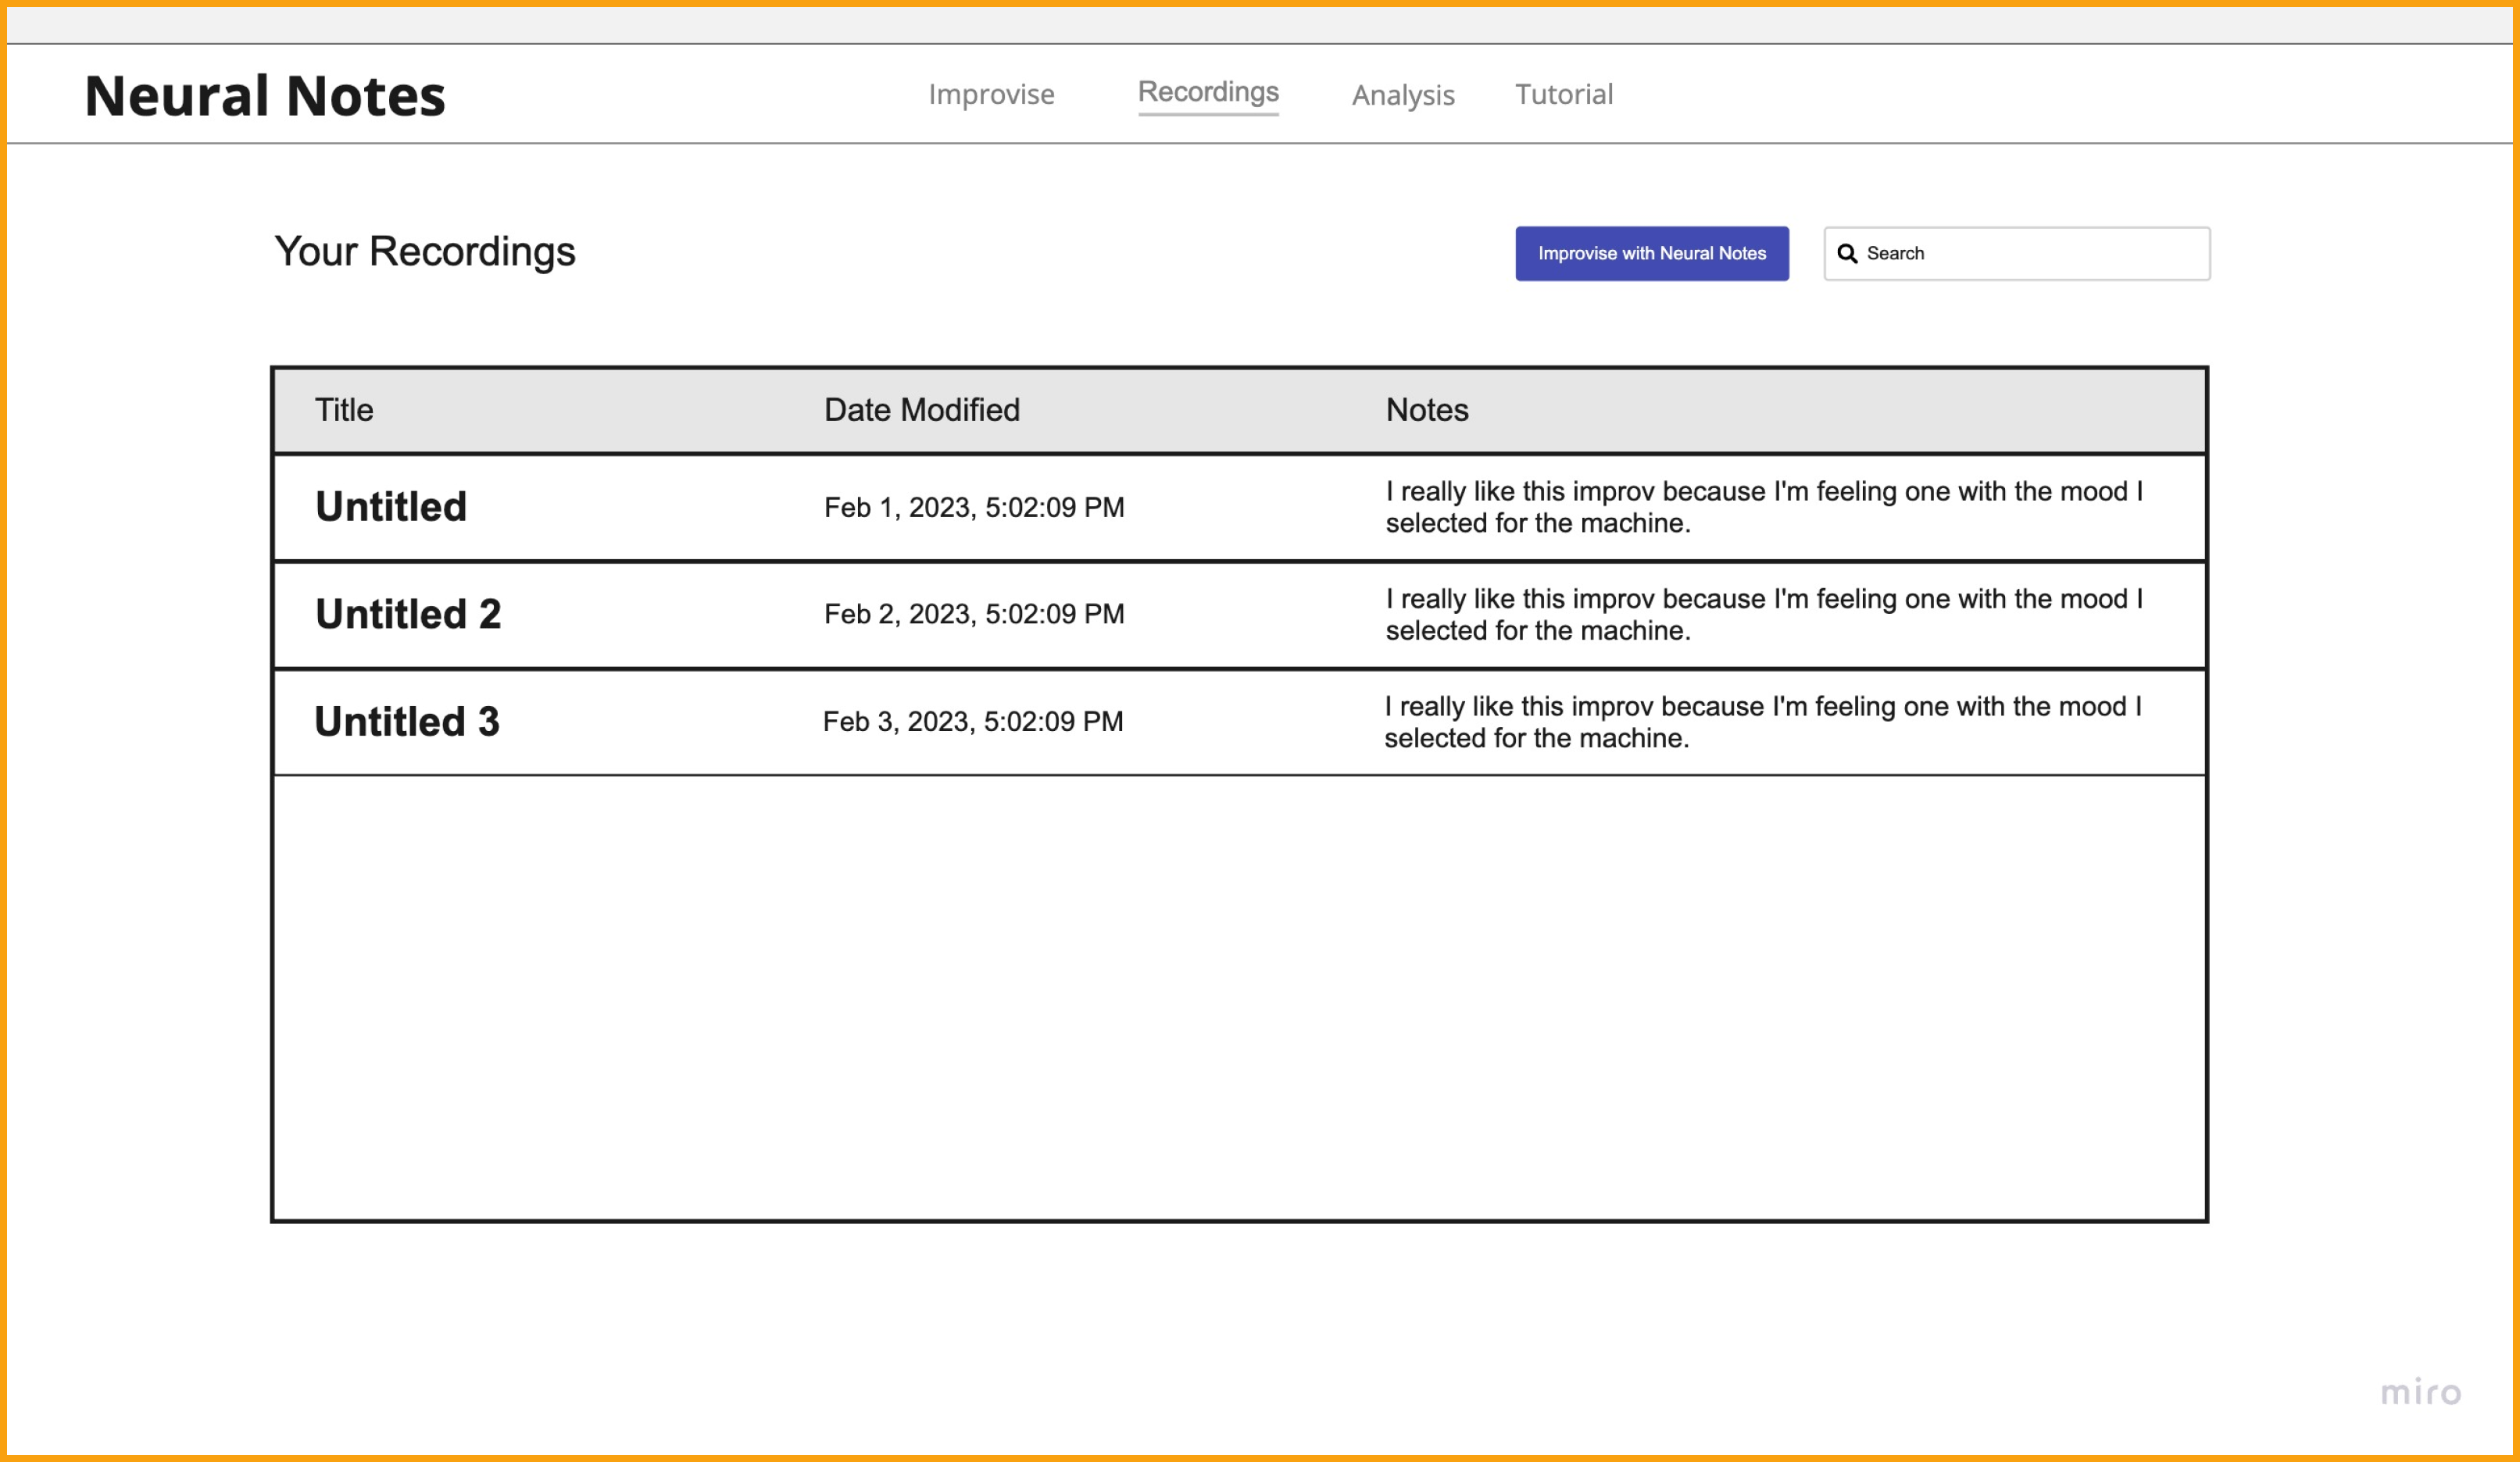Select the Feb 1, 2023 date cell
Screen dimensions: 2520x1462
[x=973, y=508]
